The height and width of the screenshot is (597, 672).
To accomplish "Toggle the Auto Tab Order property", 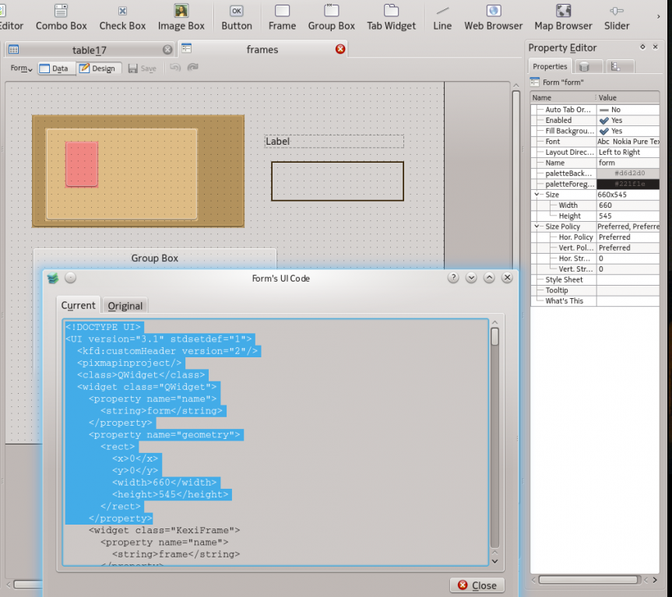I will coord(604,110).
